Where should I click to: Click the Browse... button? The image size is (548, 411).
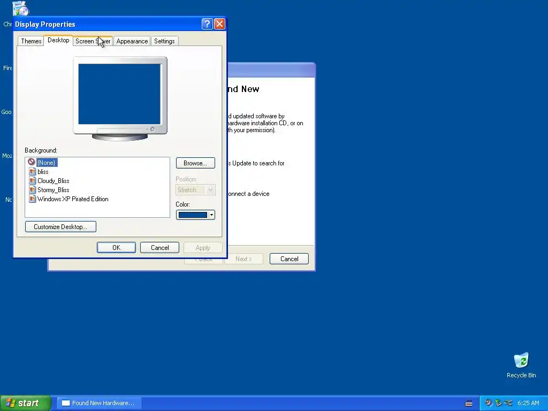point(195,163)
